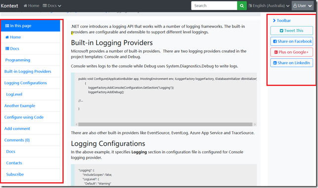The image size is (318, 188).
Task: Open the Home link in the top navbar
Action: (31, 6)
